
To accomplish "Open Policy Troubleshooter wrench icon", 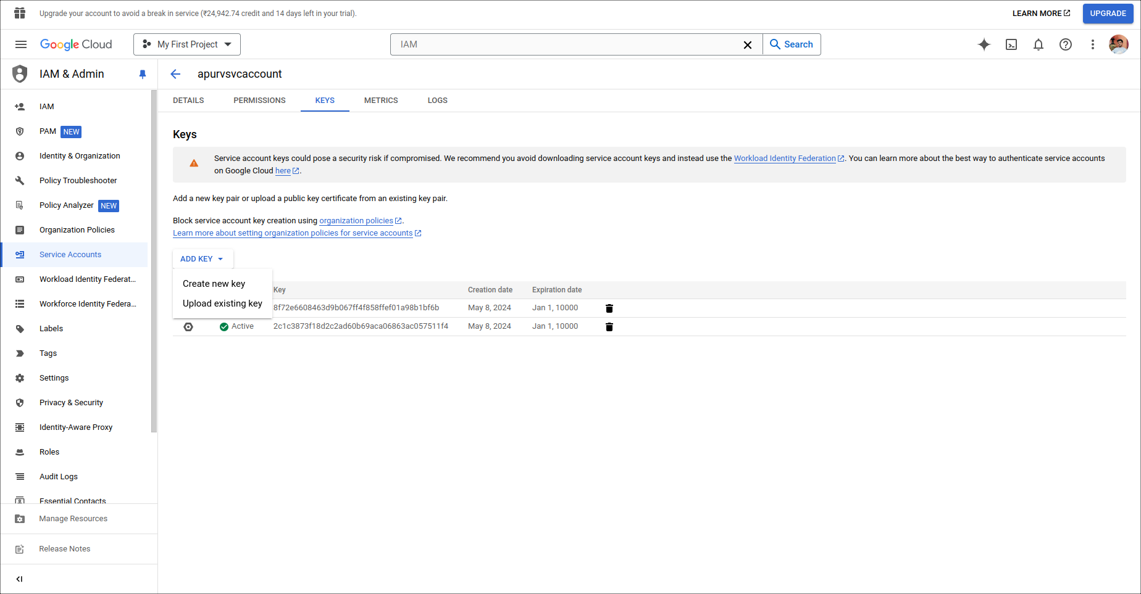I will [20, 180].
